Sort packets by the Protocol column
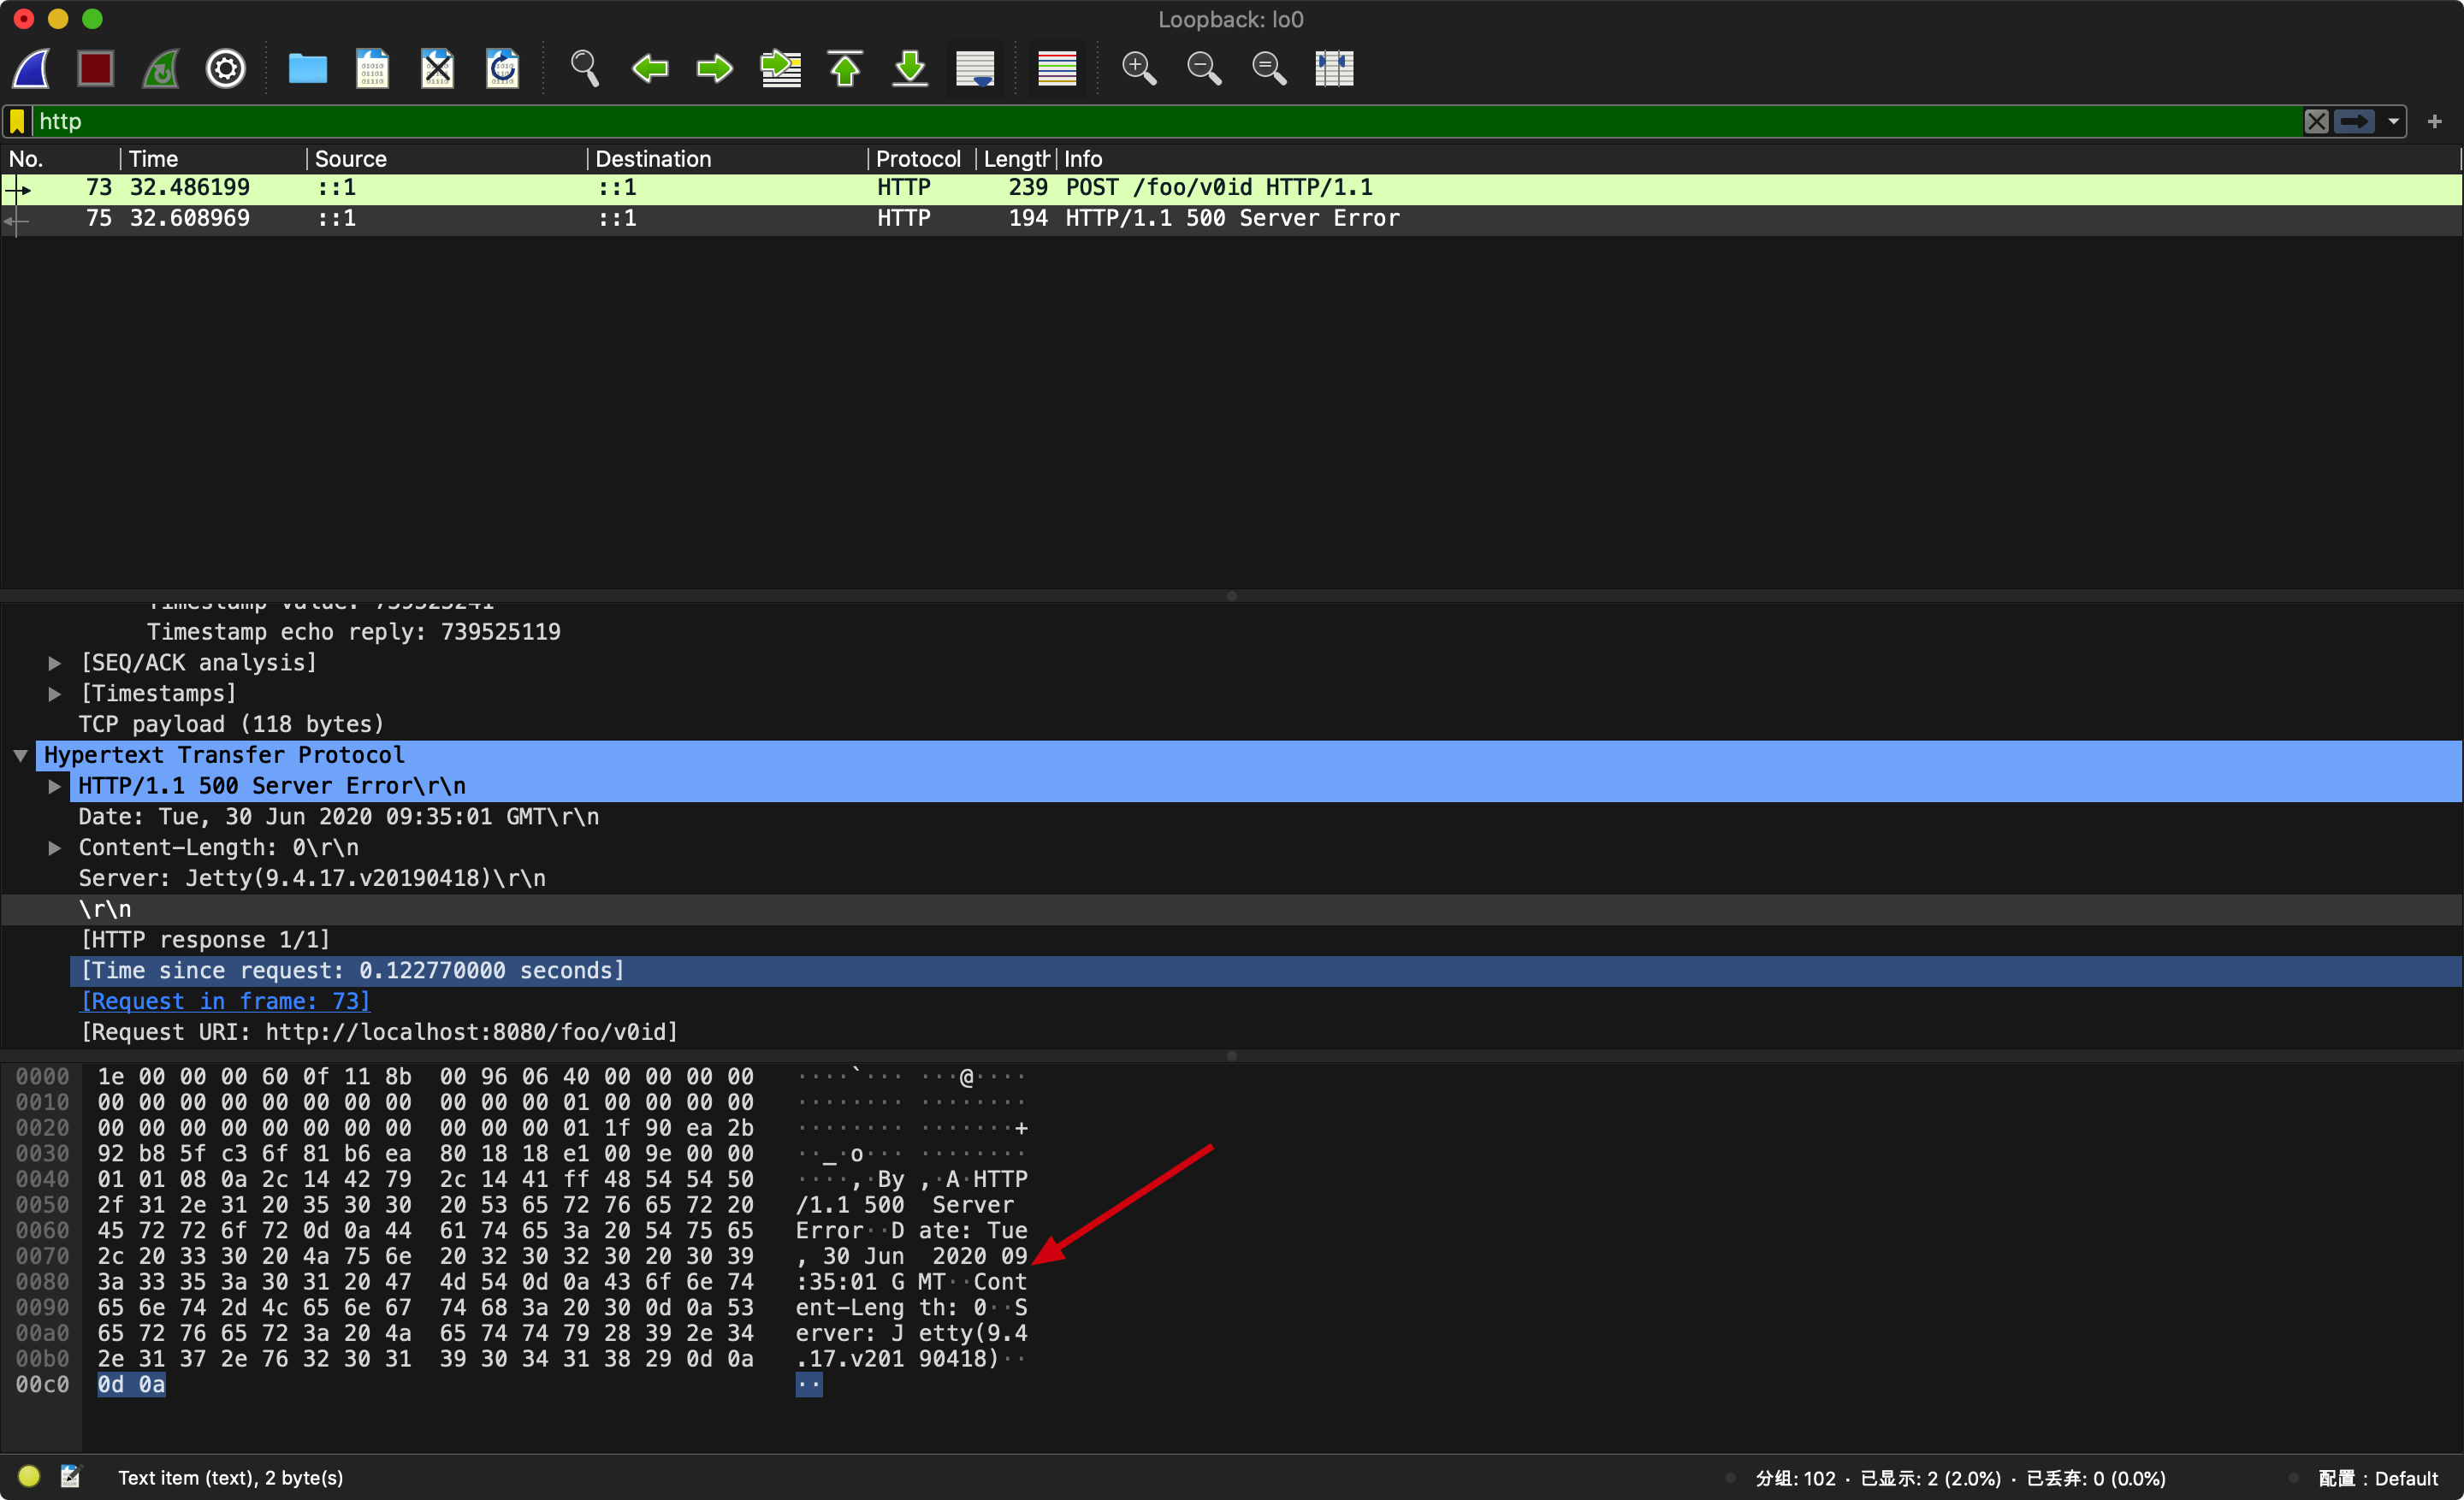Screen dimensions: 2464x1500 (x=917, y=159)
